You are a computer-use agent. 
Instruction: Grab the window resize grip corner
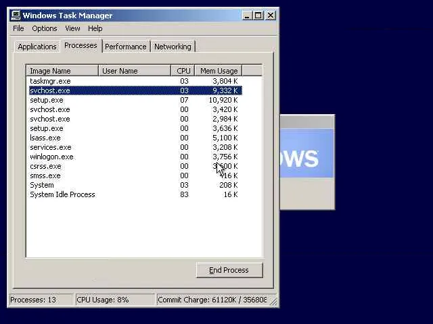click(x=273, y=302)
